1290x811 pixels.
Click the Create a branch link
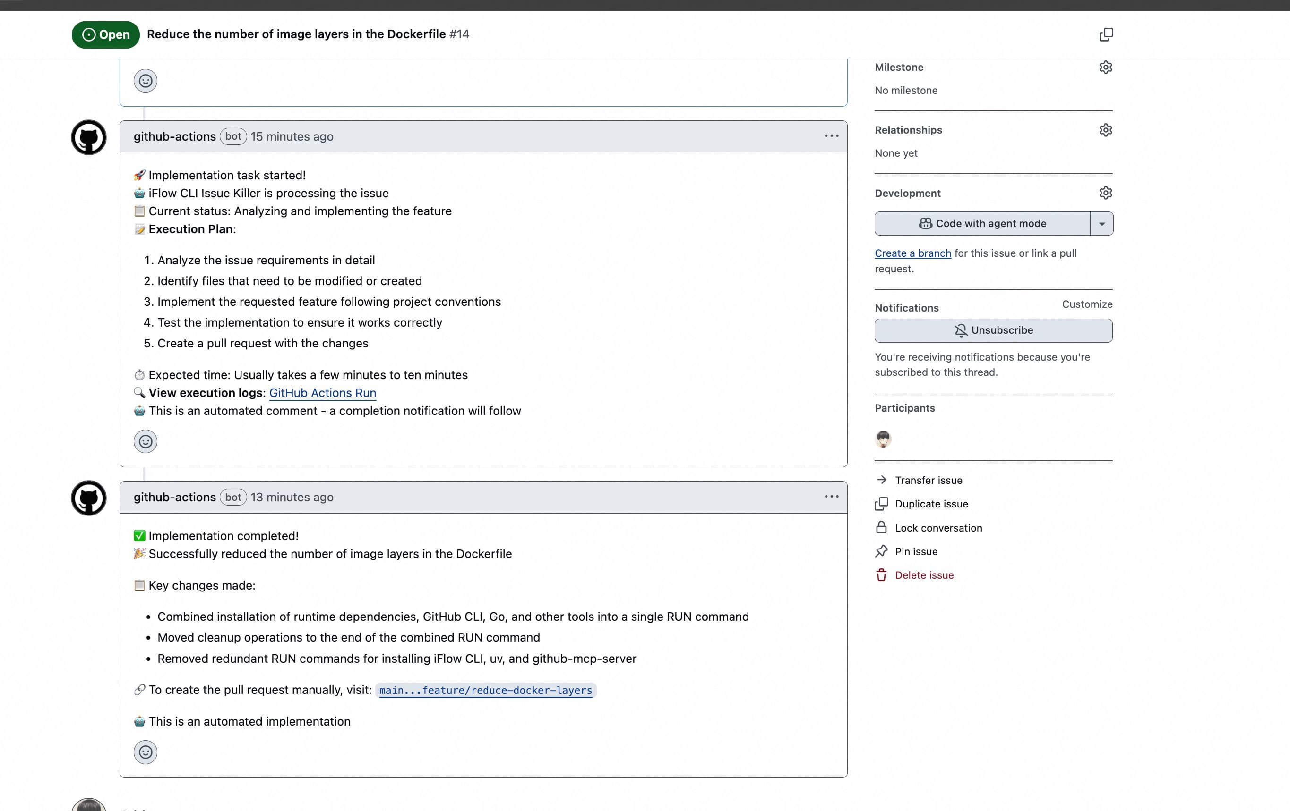pos(912,253)
